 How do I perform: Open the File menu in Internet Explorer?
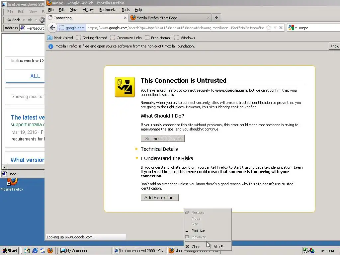[10, 12]
